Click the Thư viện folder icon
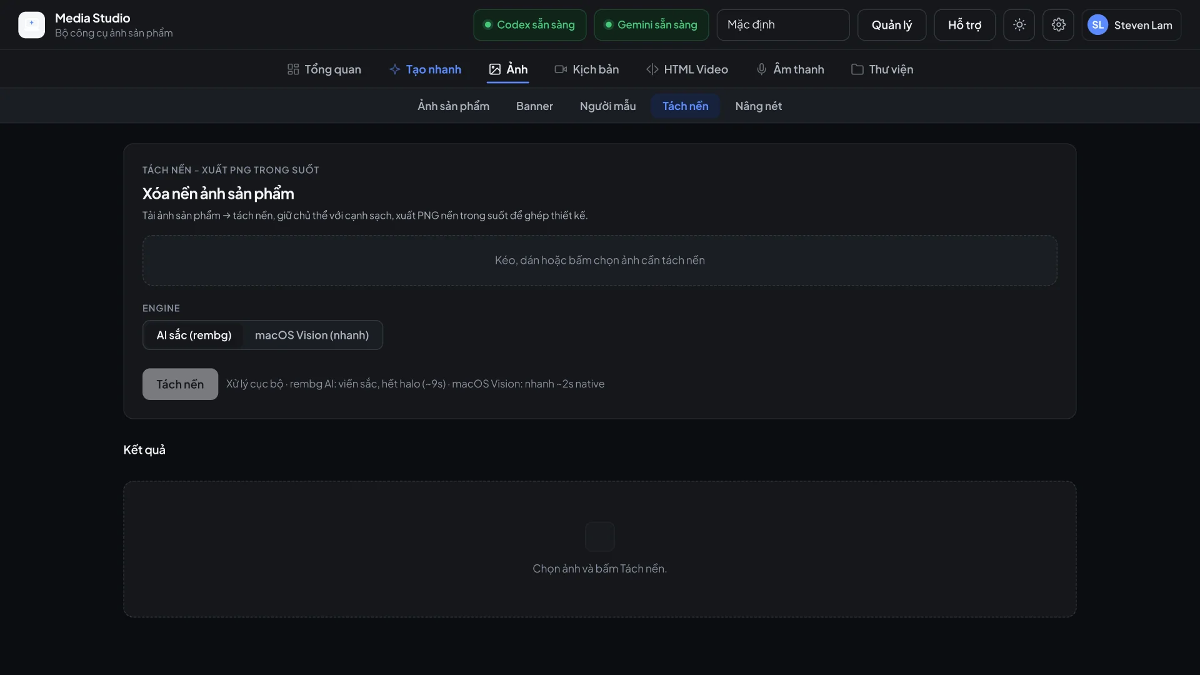Screen dimensions: 1200x675 tap(857, 69)
